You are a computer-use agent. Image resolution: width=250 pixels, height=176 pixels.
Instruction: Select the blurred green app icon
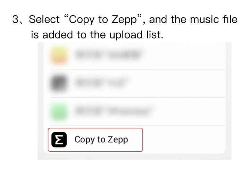pos(59,111)
